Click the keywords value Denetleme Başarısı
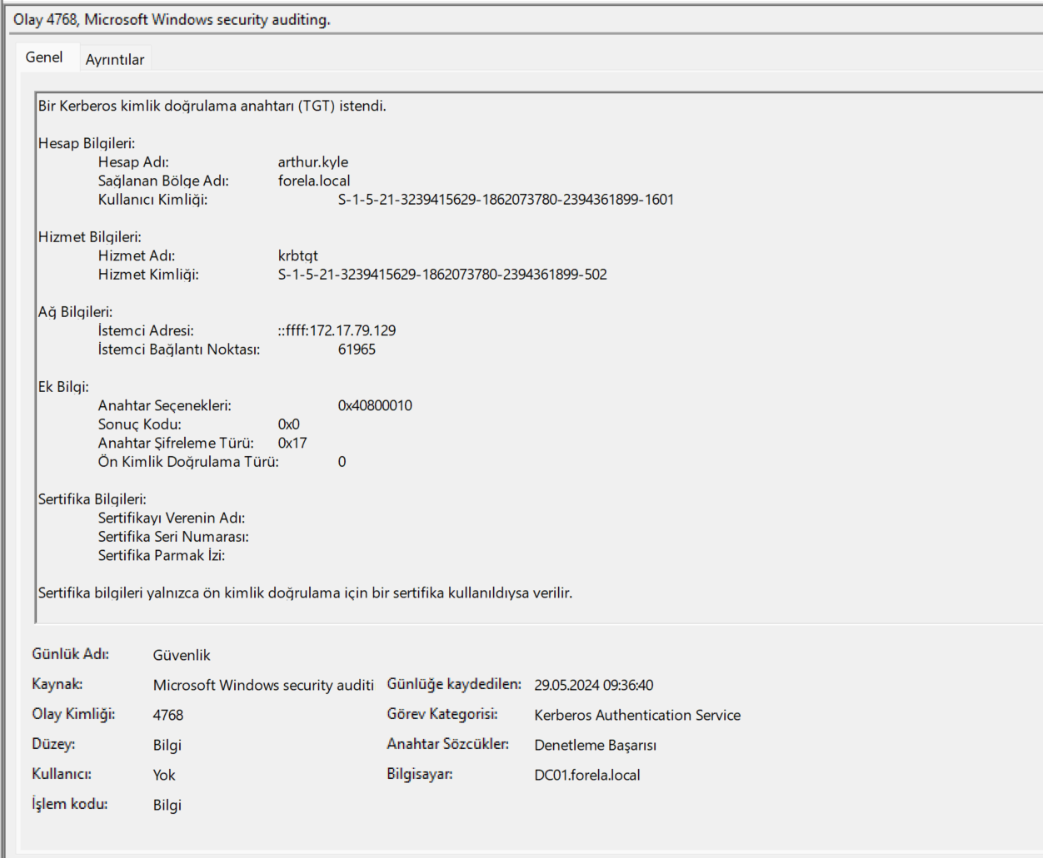1043x858 pixels. 596,745
